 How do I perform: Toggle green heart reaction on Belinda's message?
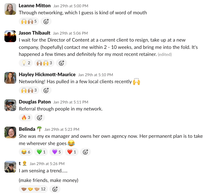point(41,152)
